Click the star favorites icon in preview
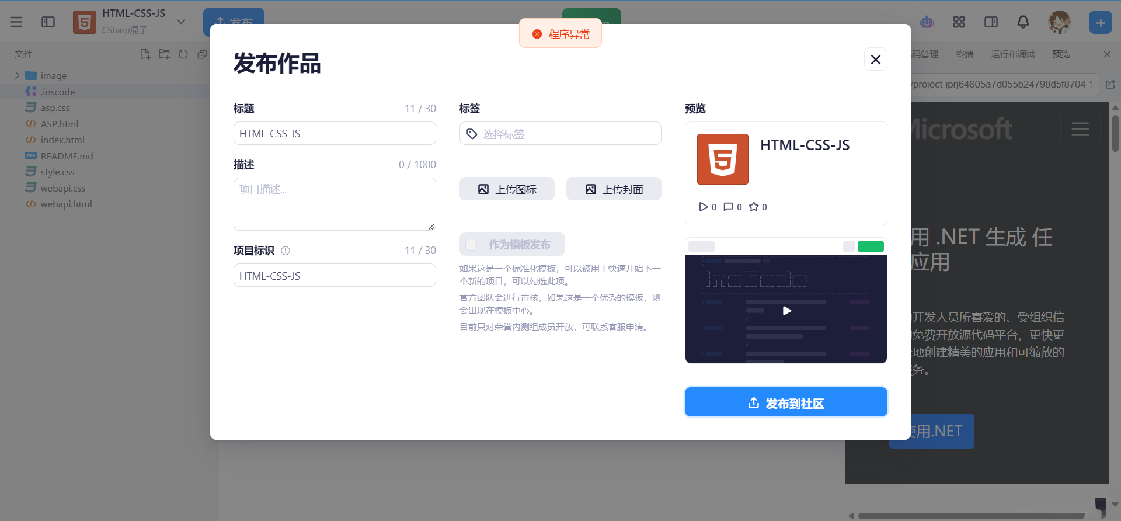The width and height of the screenshot is (1121, 521). [x=754, y=207]
